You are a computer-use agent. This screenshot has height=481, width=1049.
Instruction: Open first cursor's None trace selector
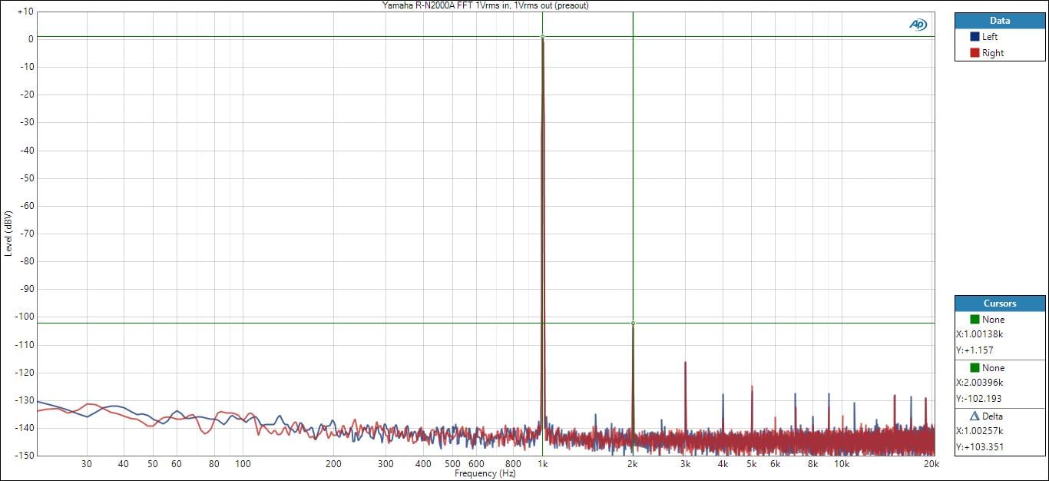pos(993,320)
